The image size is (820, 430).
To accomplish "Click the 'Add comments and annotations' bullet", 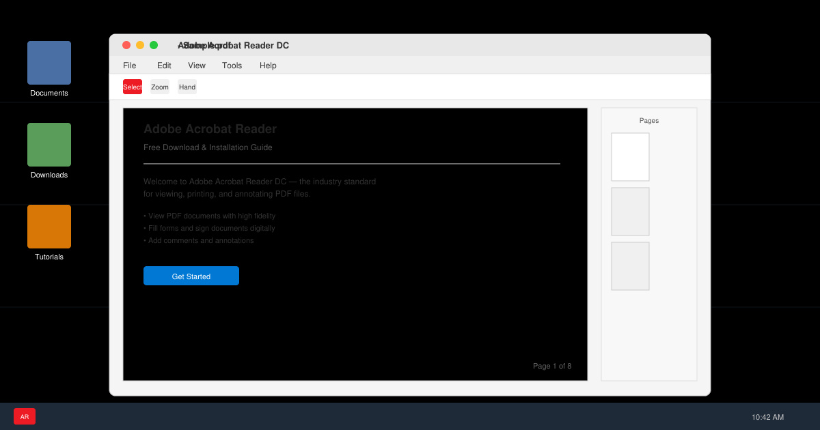I will [x=198, y=240].
